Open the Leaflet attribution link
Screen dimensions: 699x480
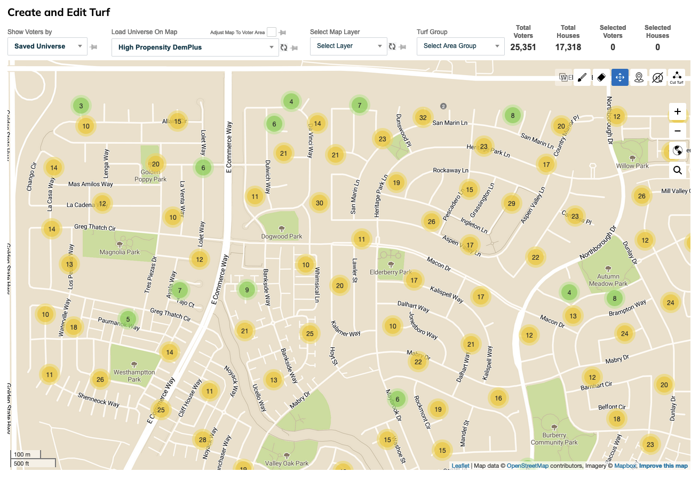pyautogui.click(x=460, y=466)
